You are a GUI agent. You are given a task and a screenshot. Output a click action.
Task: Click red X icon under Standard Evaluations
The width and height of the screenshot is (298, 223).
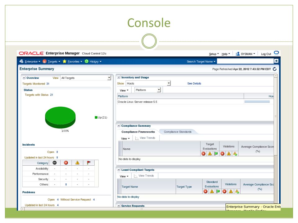(205, 191)
